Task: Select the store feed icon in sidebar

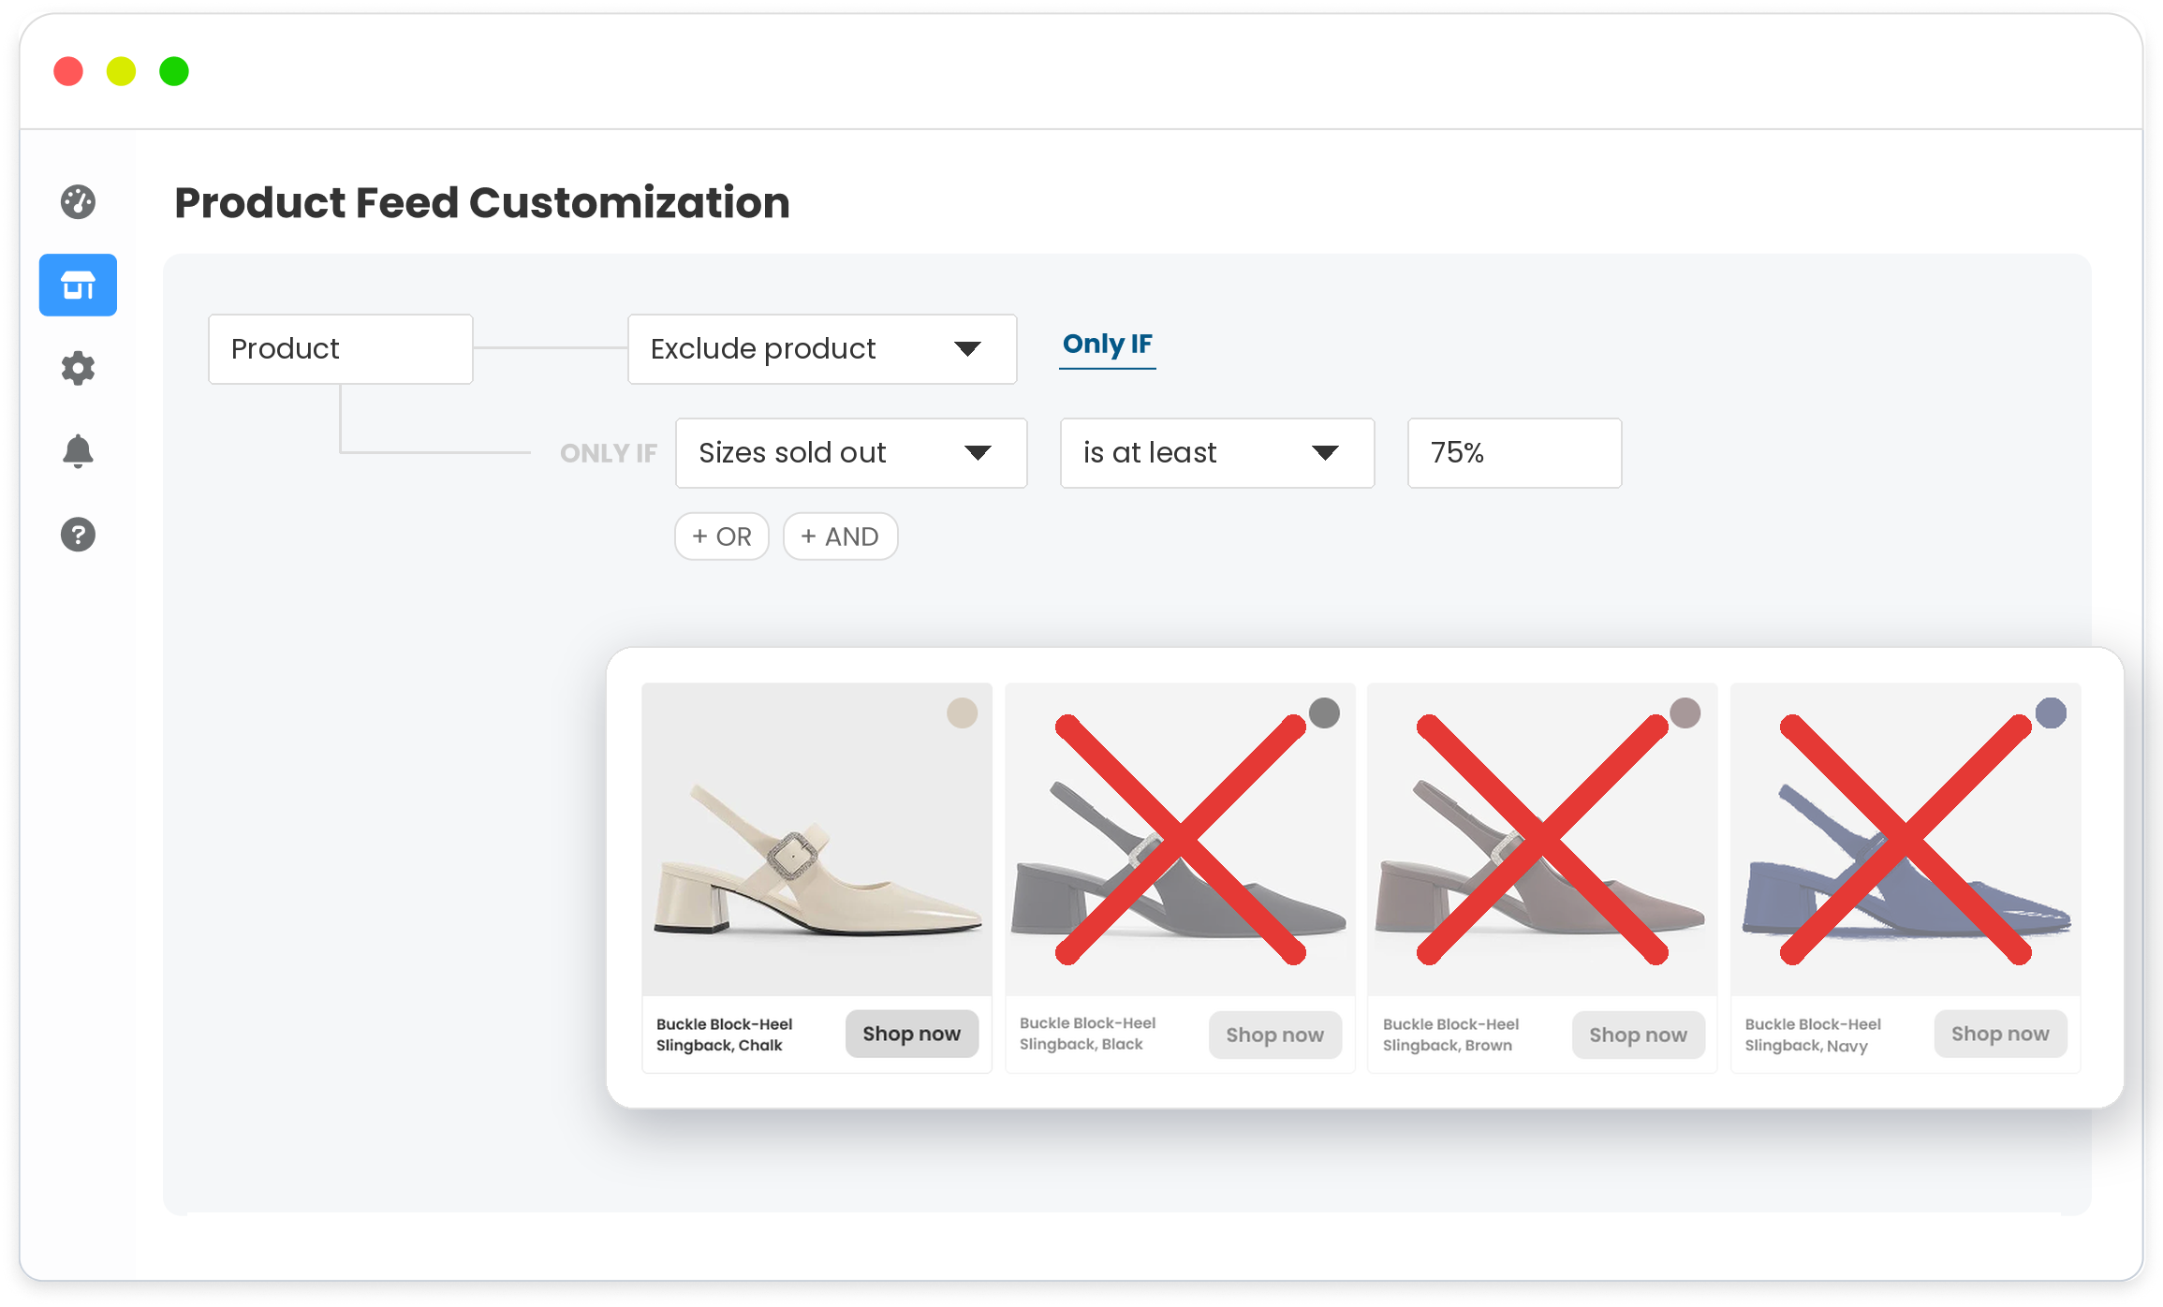Action: point(78,285)
